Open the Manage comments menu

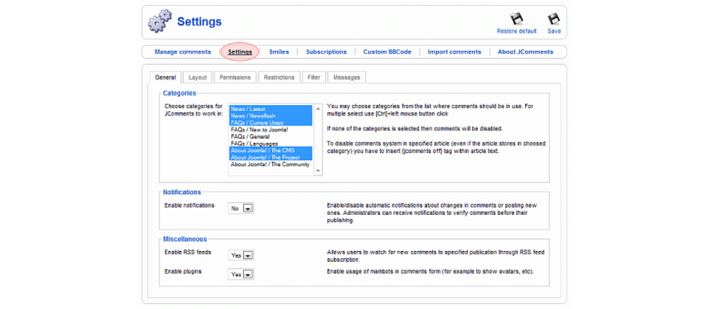(182, 51)
